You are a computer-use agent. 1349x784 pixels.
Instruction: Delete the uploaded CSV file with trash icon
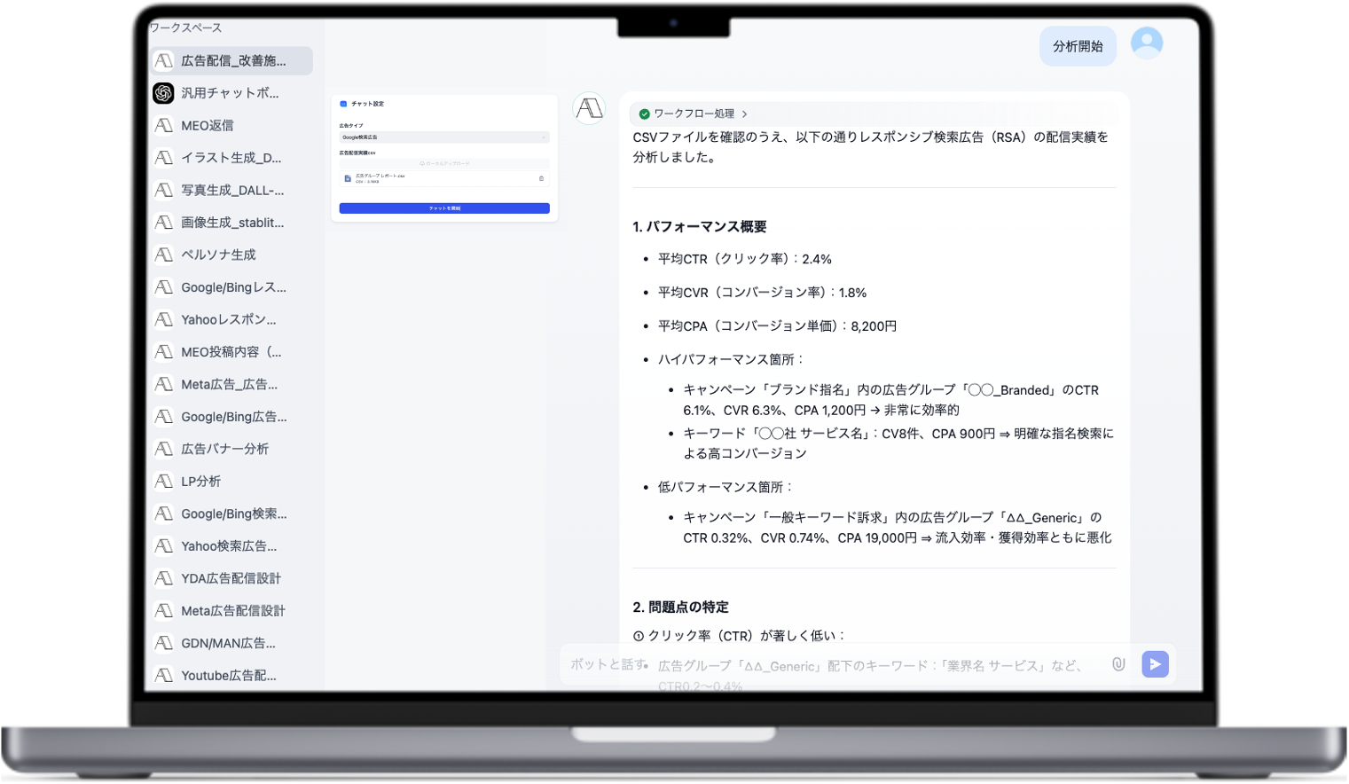[541, 178]
